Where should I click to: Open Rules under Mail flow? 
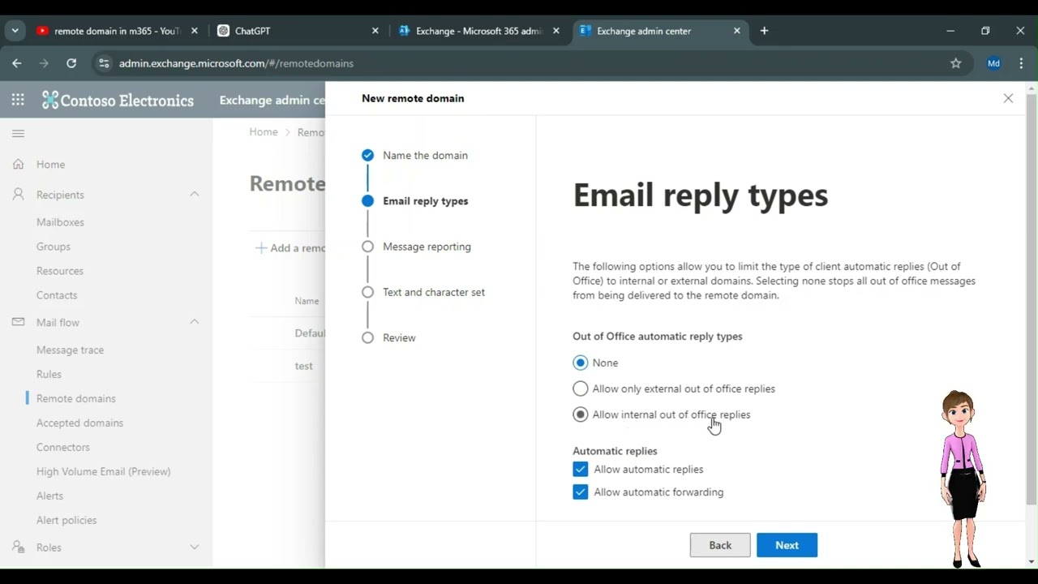pos(49,375)
